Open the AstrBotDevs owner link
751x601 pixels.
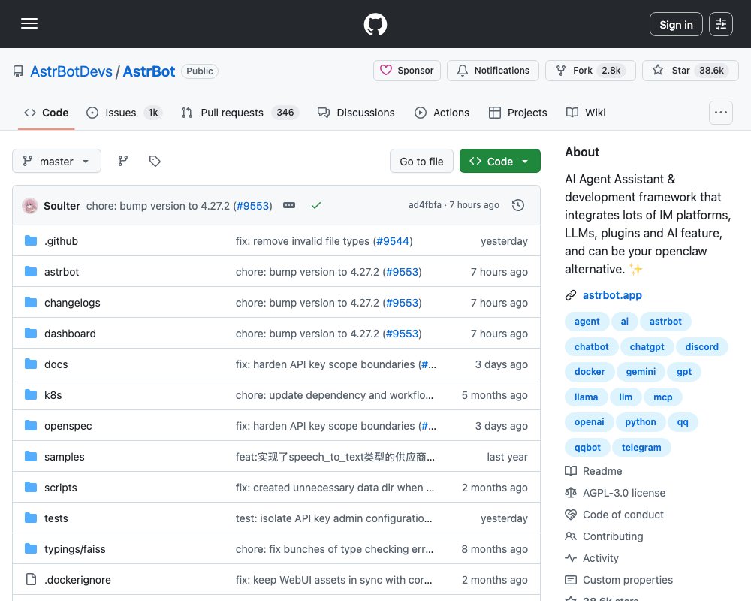click(71, 71)
